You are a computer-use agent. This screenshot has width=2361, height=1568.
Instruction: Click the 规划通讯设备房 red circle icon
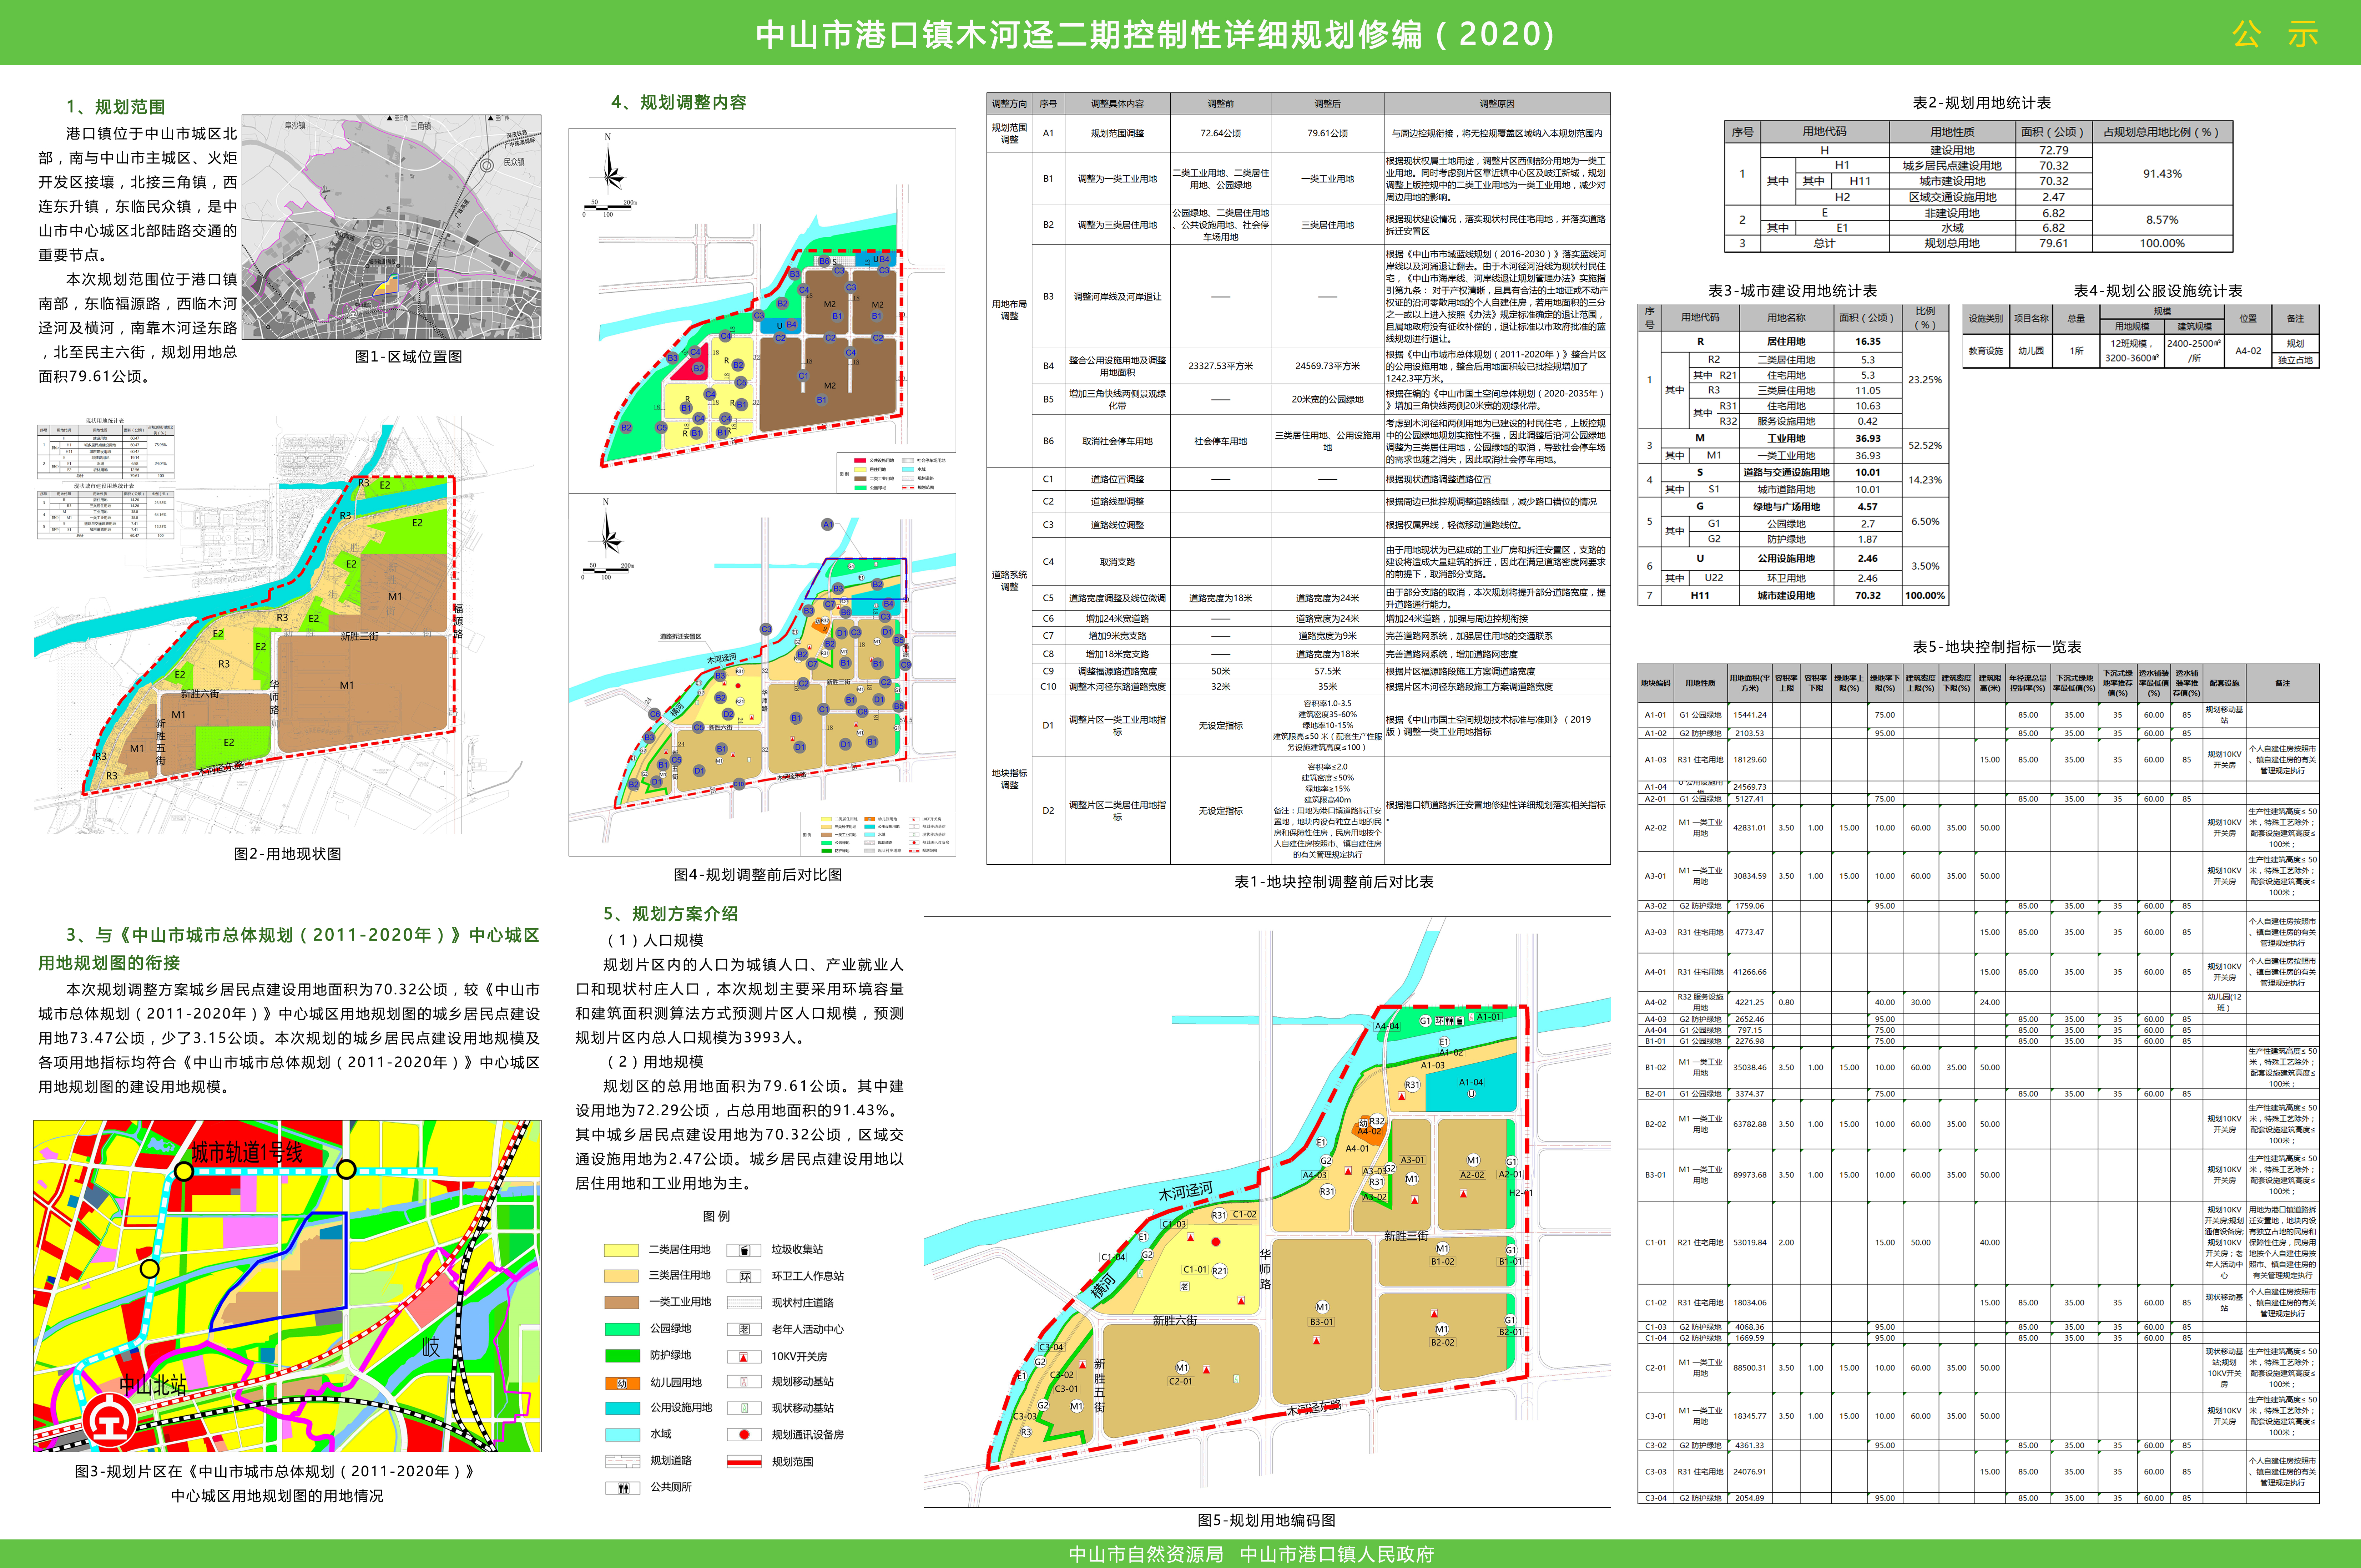pyautogui.click(x=744, y=1434)
